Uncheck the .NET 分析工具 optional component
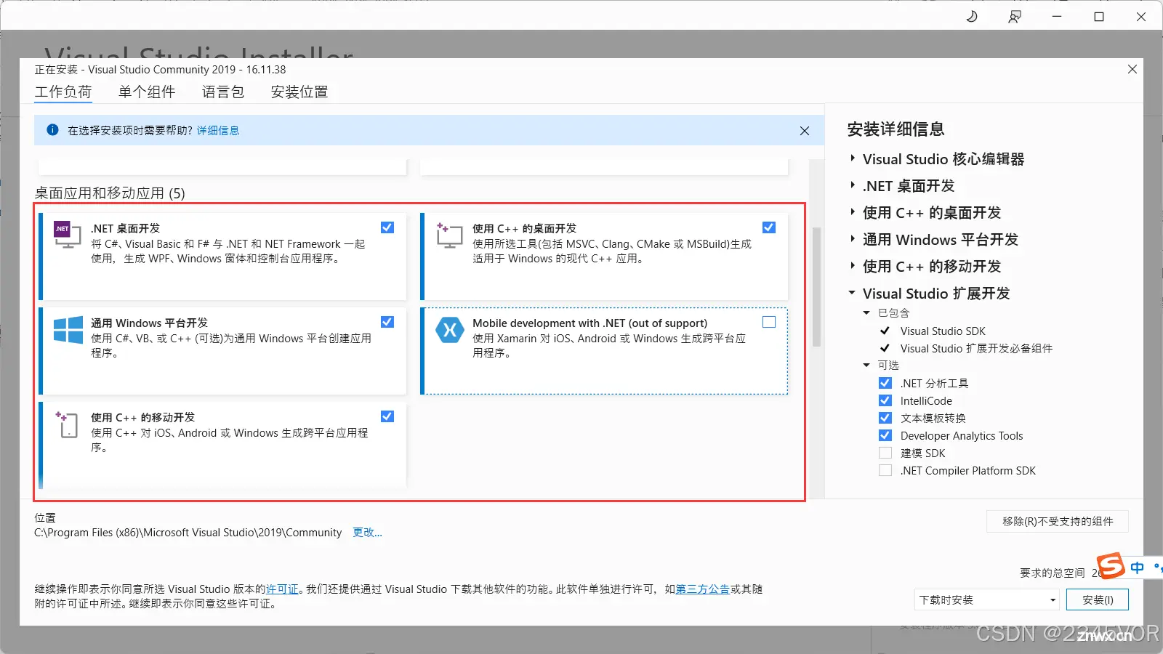The height and width of the screenshot is (654, 1163). coord(885,383)
